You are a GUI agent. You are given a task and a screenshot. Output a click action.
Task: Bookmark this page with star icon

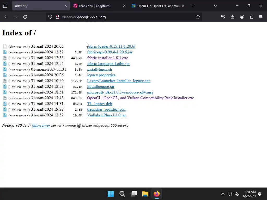198,17
